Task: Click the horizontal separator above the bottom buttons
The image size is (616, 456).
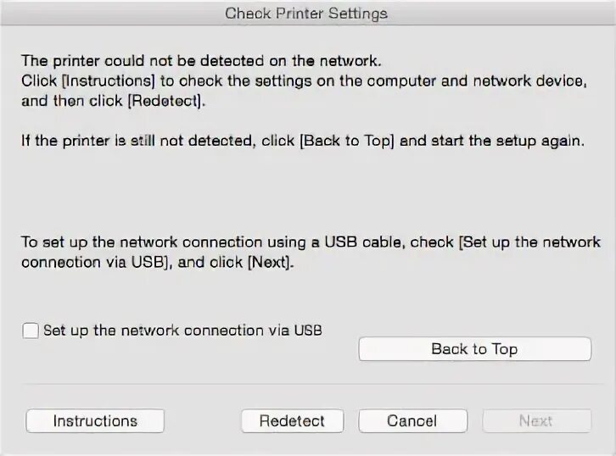Action: (x=307, y=384)
